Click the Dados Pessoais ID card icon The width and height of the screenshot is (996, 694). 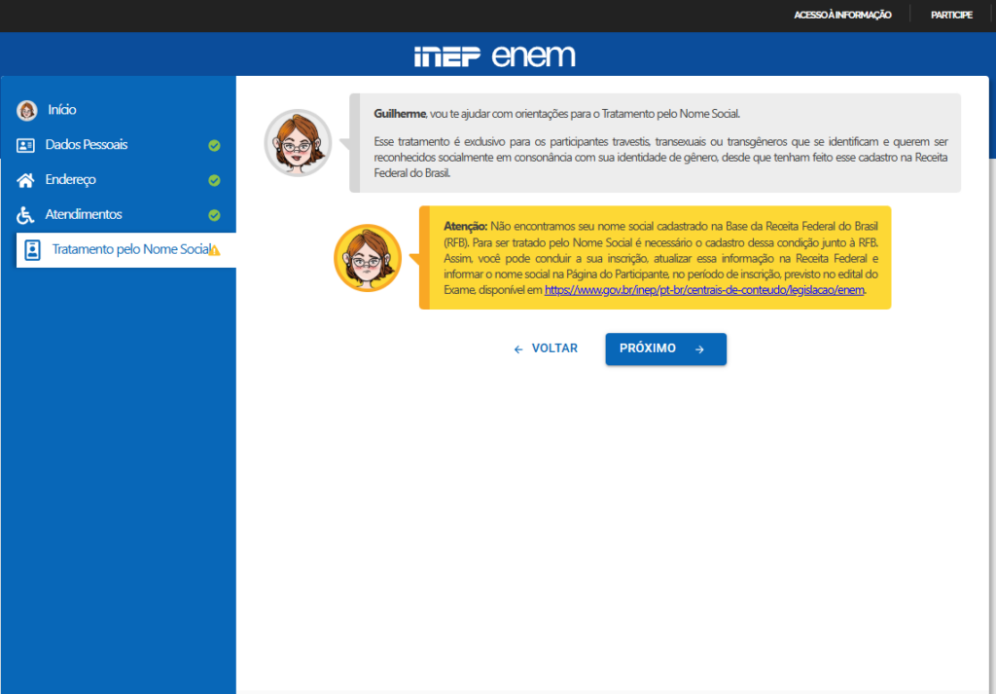tap(25, 146)
